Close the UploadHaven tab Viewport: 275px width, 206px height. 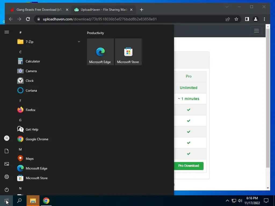point(131,10)
